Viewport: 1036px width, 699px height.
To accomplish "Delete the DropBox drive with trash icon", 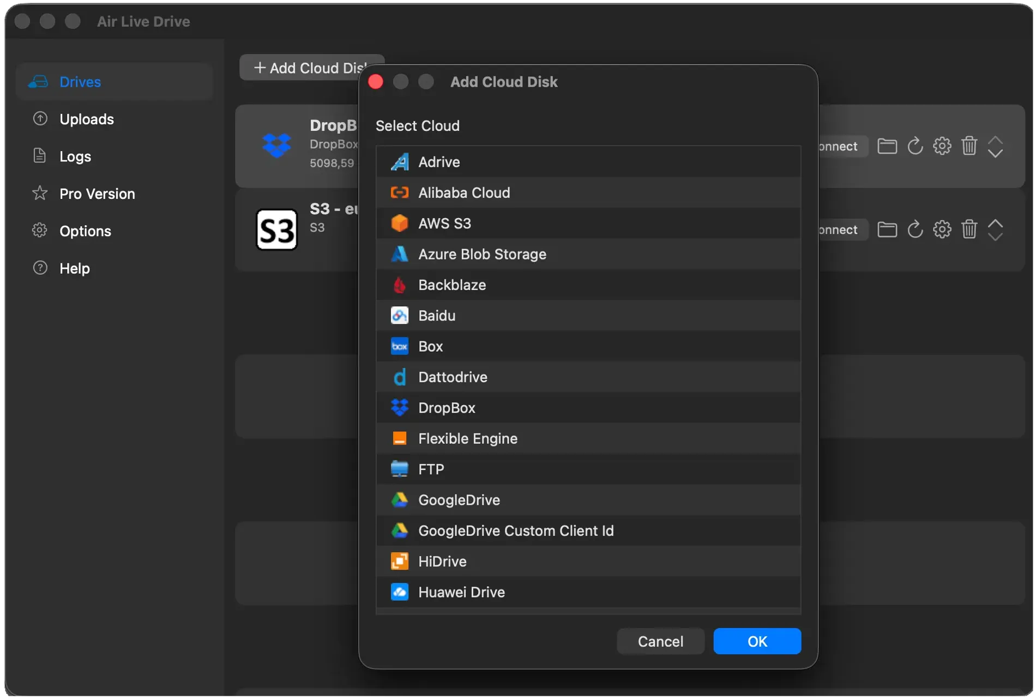I will coord(969,146).
